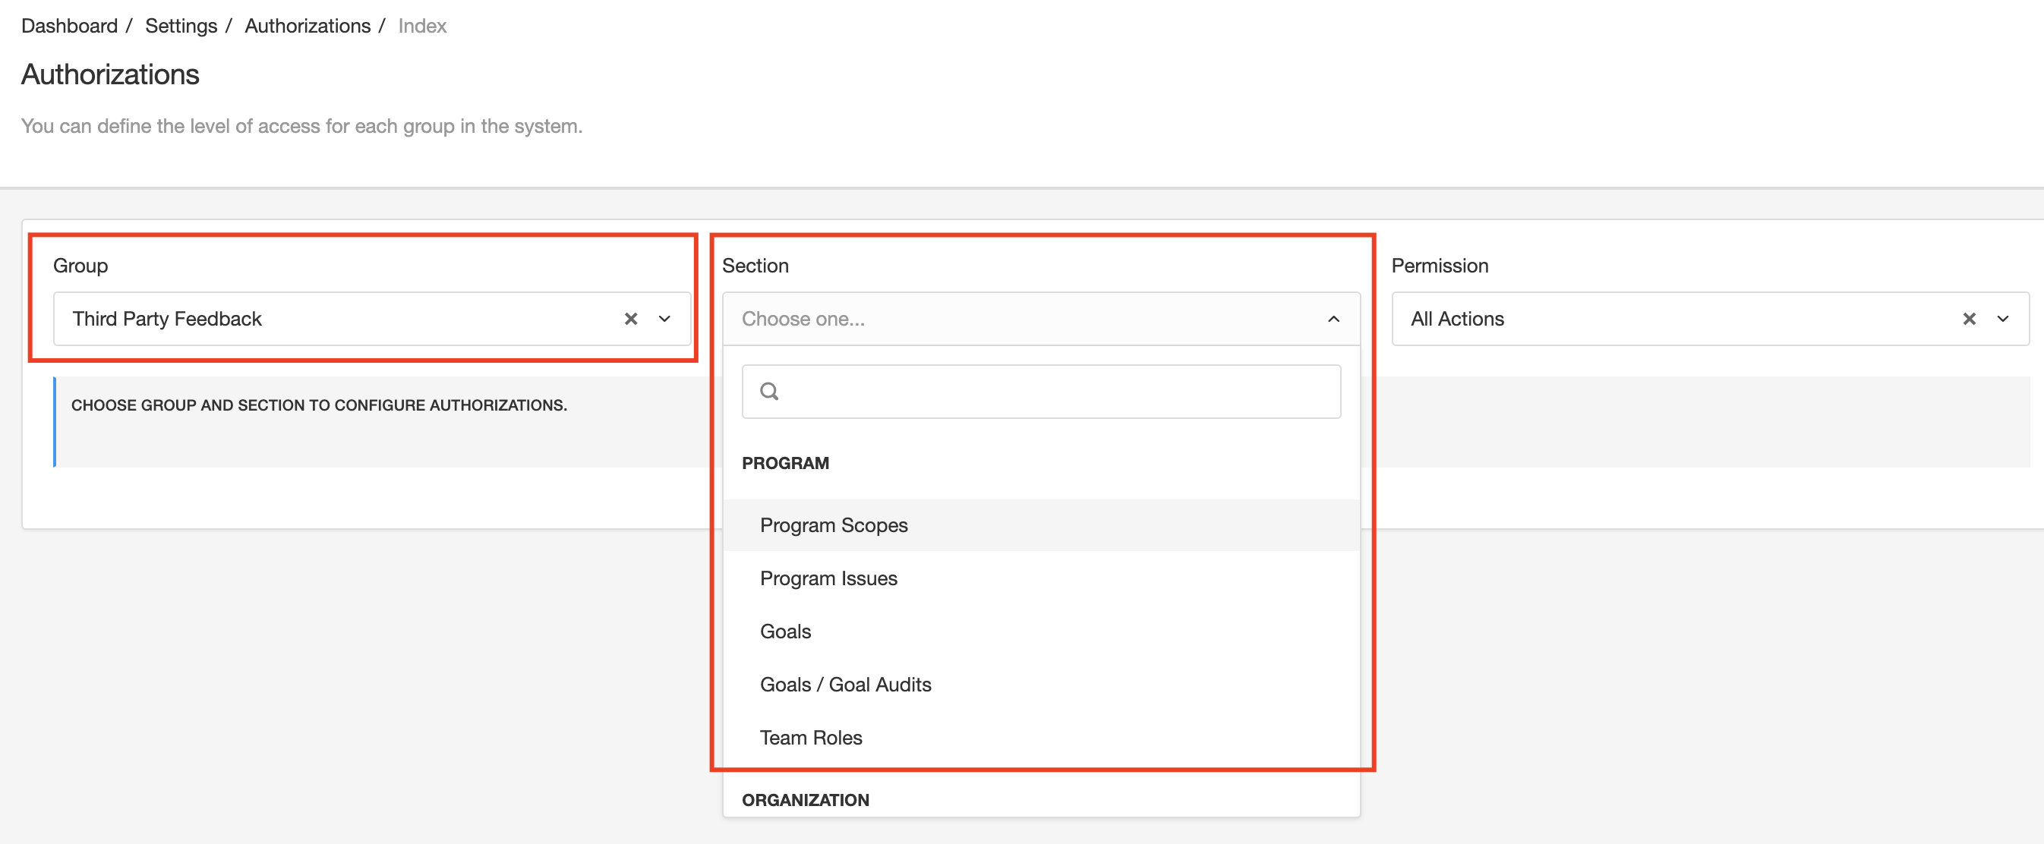
Task: Click the All Actions permission combo box
Action: point(1710,319)
